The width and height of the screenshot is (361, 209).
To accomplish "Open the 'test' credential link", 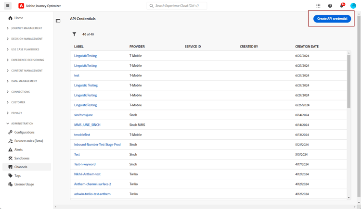I will [x=77, y=75].
